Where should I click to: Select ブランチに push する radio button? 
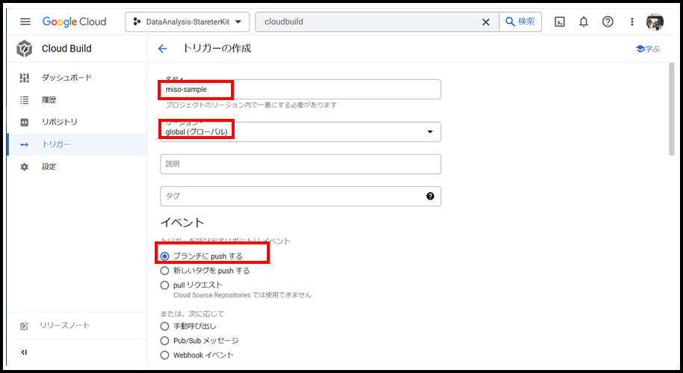click(165, 256)
